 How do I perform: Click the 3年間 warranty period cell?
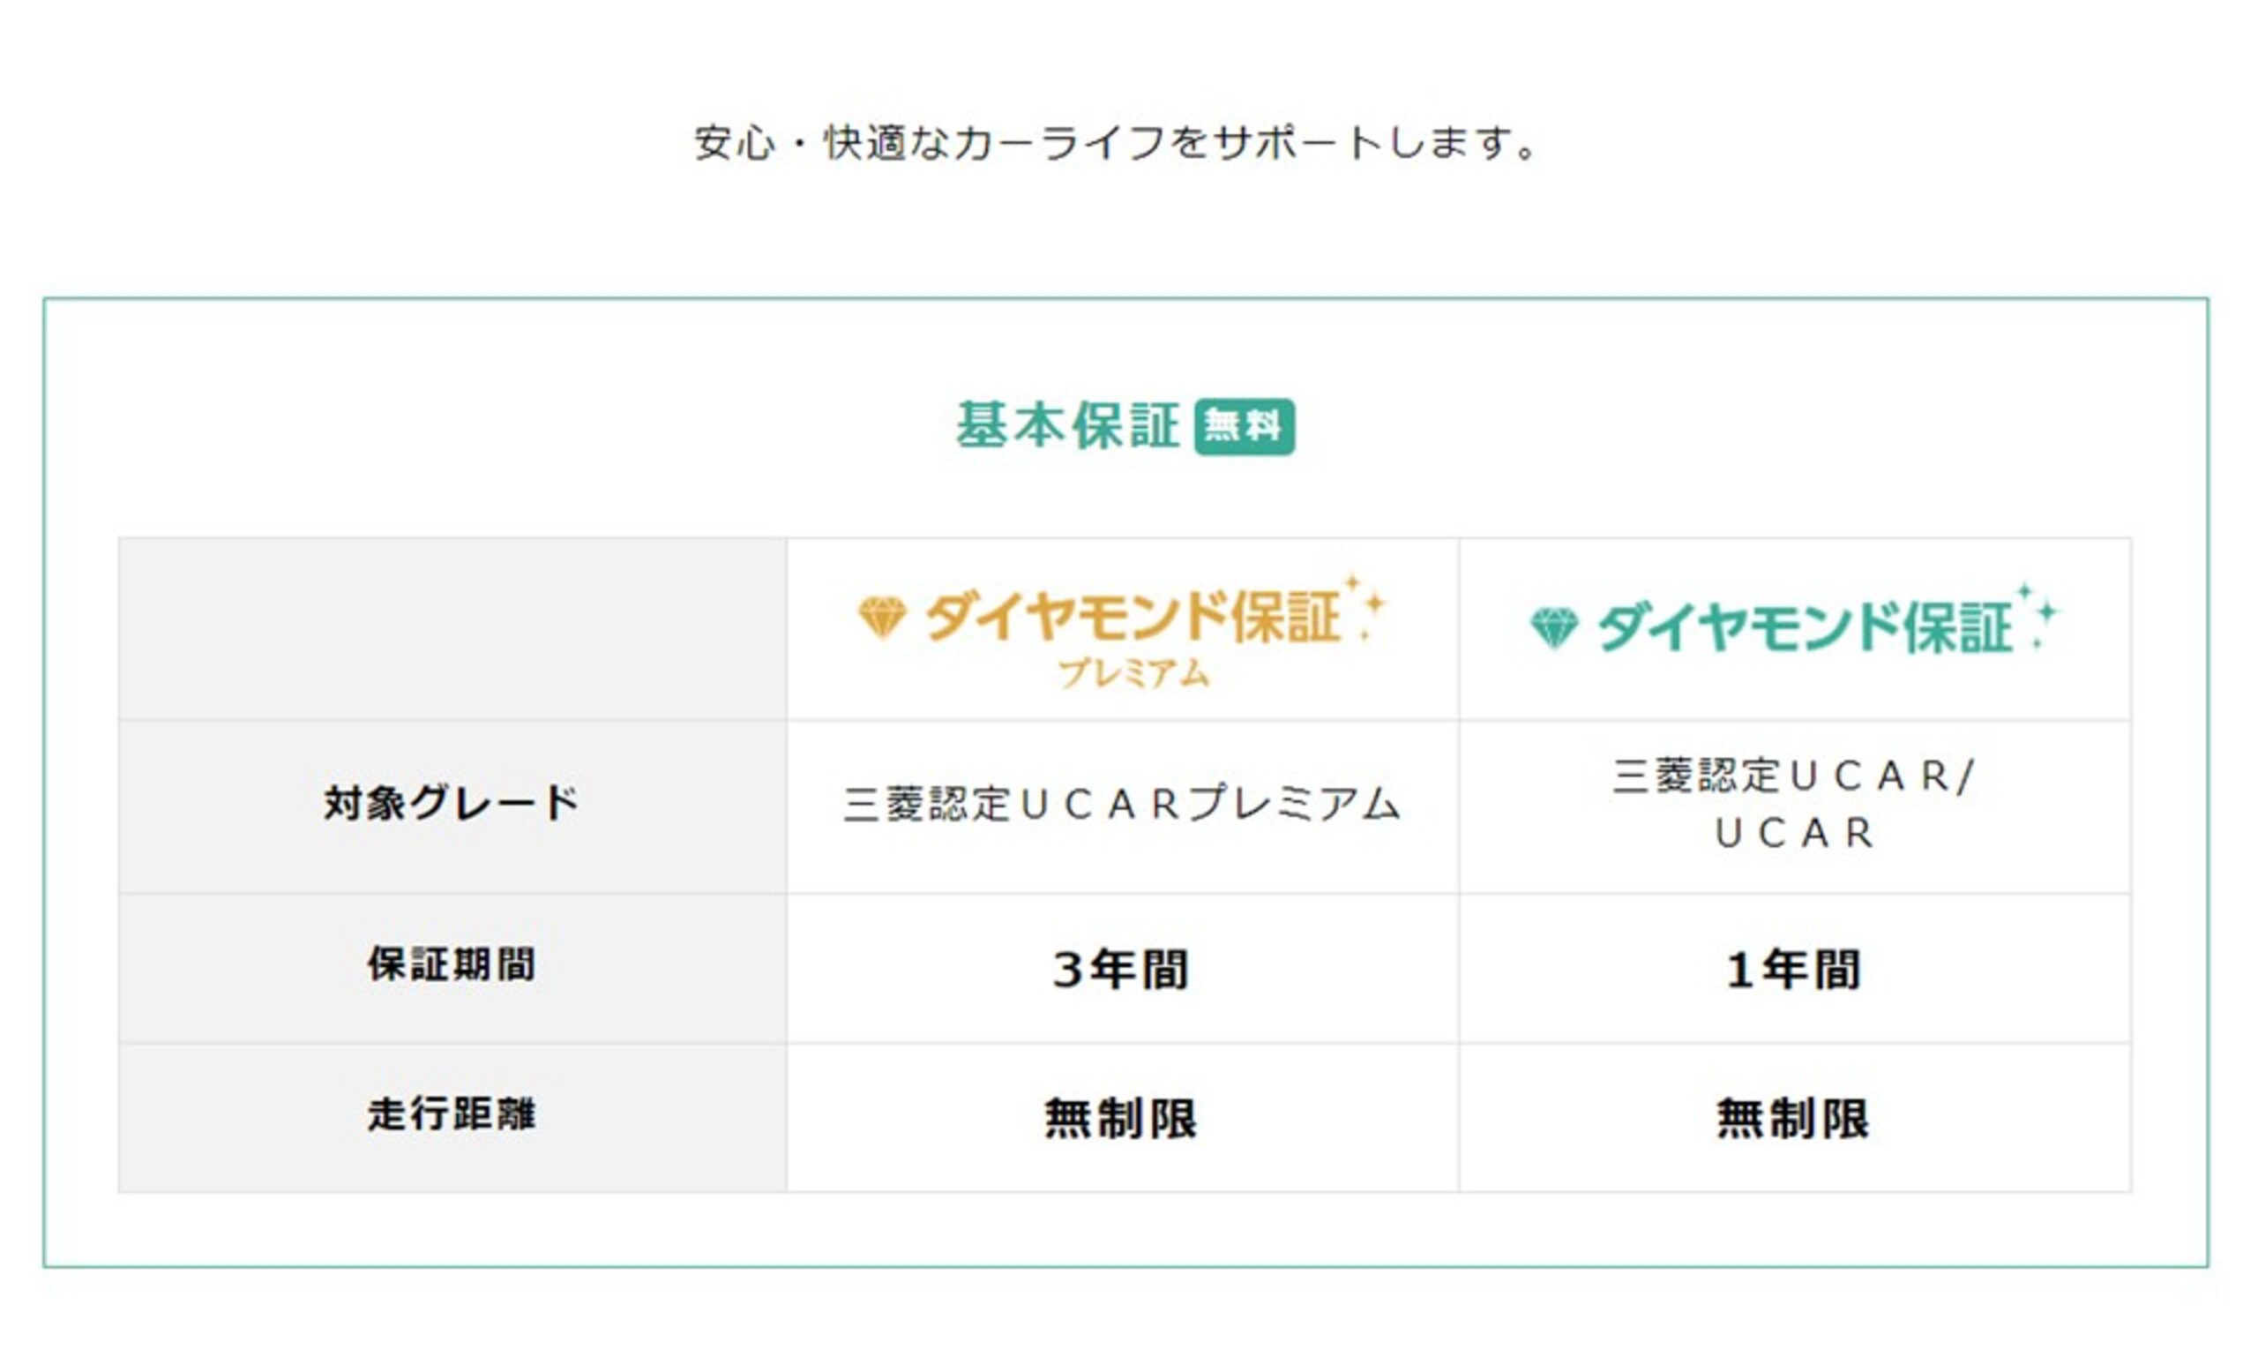pyautogui.click(x=1123, y=968)
